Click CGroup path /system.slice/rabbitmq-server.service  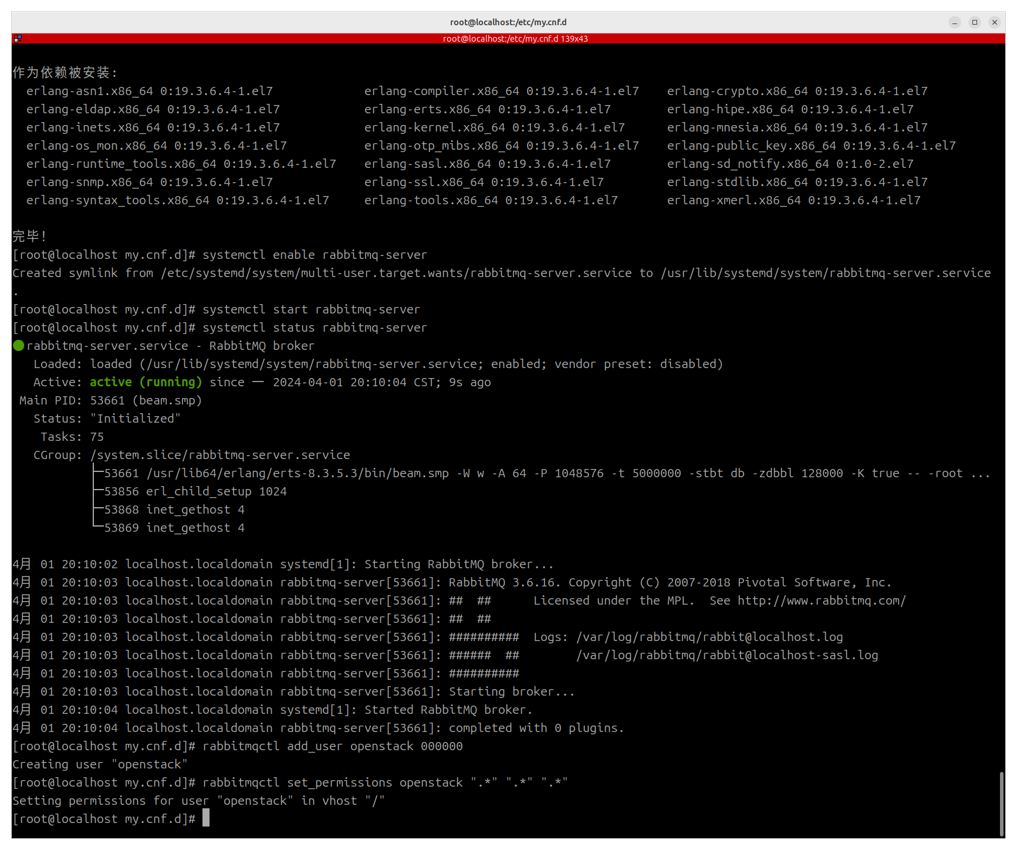click(220, 456)
